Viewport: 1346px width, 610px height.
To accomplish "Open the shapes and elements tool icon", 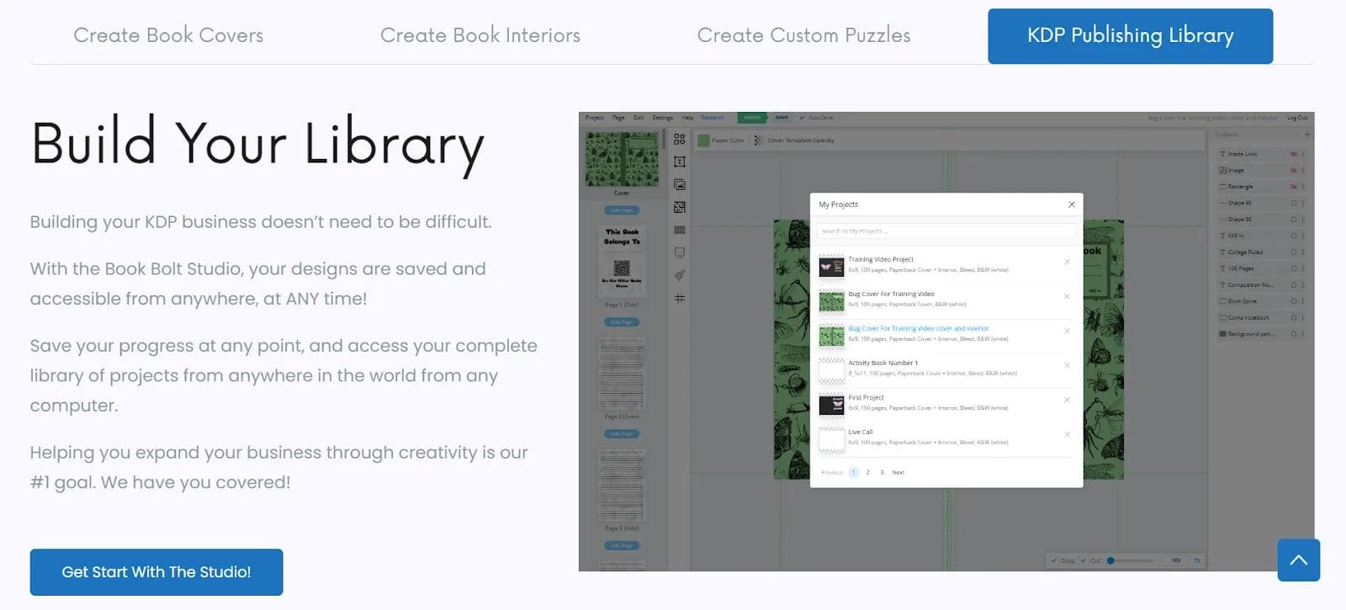I will pyautogui.click(x=680, y=139).
